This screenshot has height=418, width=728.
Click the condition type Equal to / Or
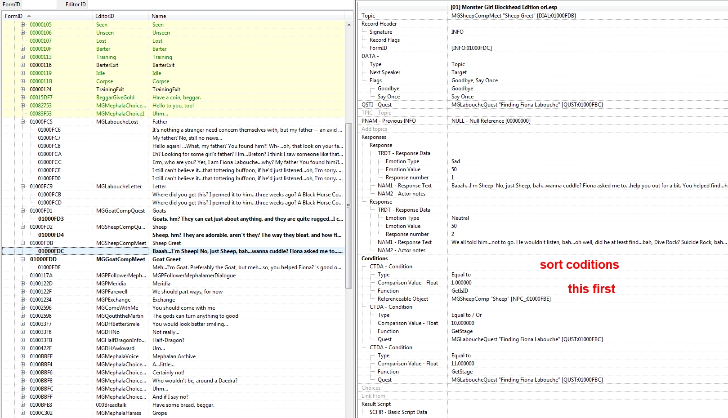tap(466, 315)
